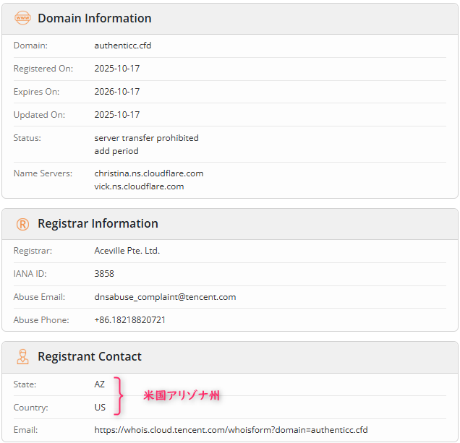Click the WWW globe icon beside Domain Information

tap(23, 18)
